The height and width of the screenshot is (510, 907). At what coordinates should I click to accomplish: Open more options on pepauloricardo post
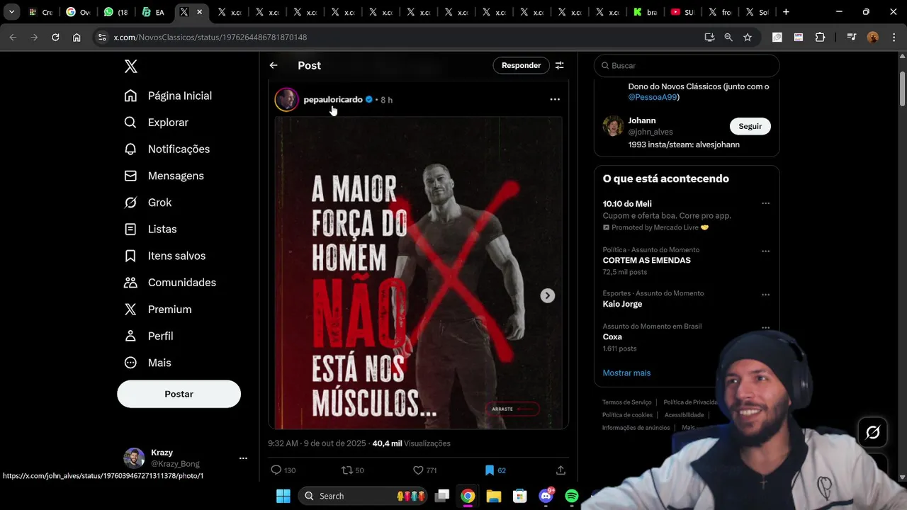pos(555,100)
